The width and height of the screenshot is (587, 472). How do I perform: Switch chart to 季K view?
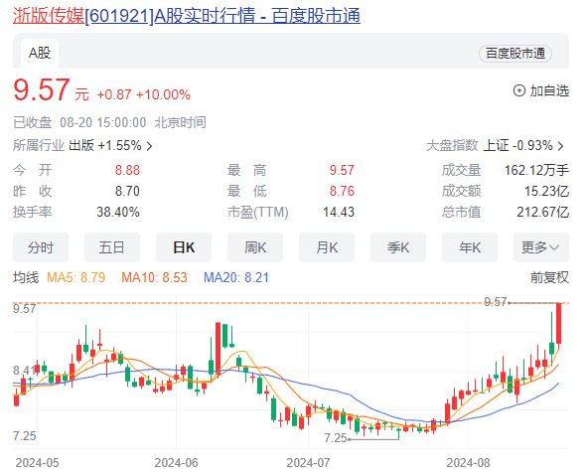[398, 247]
